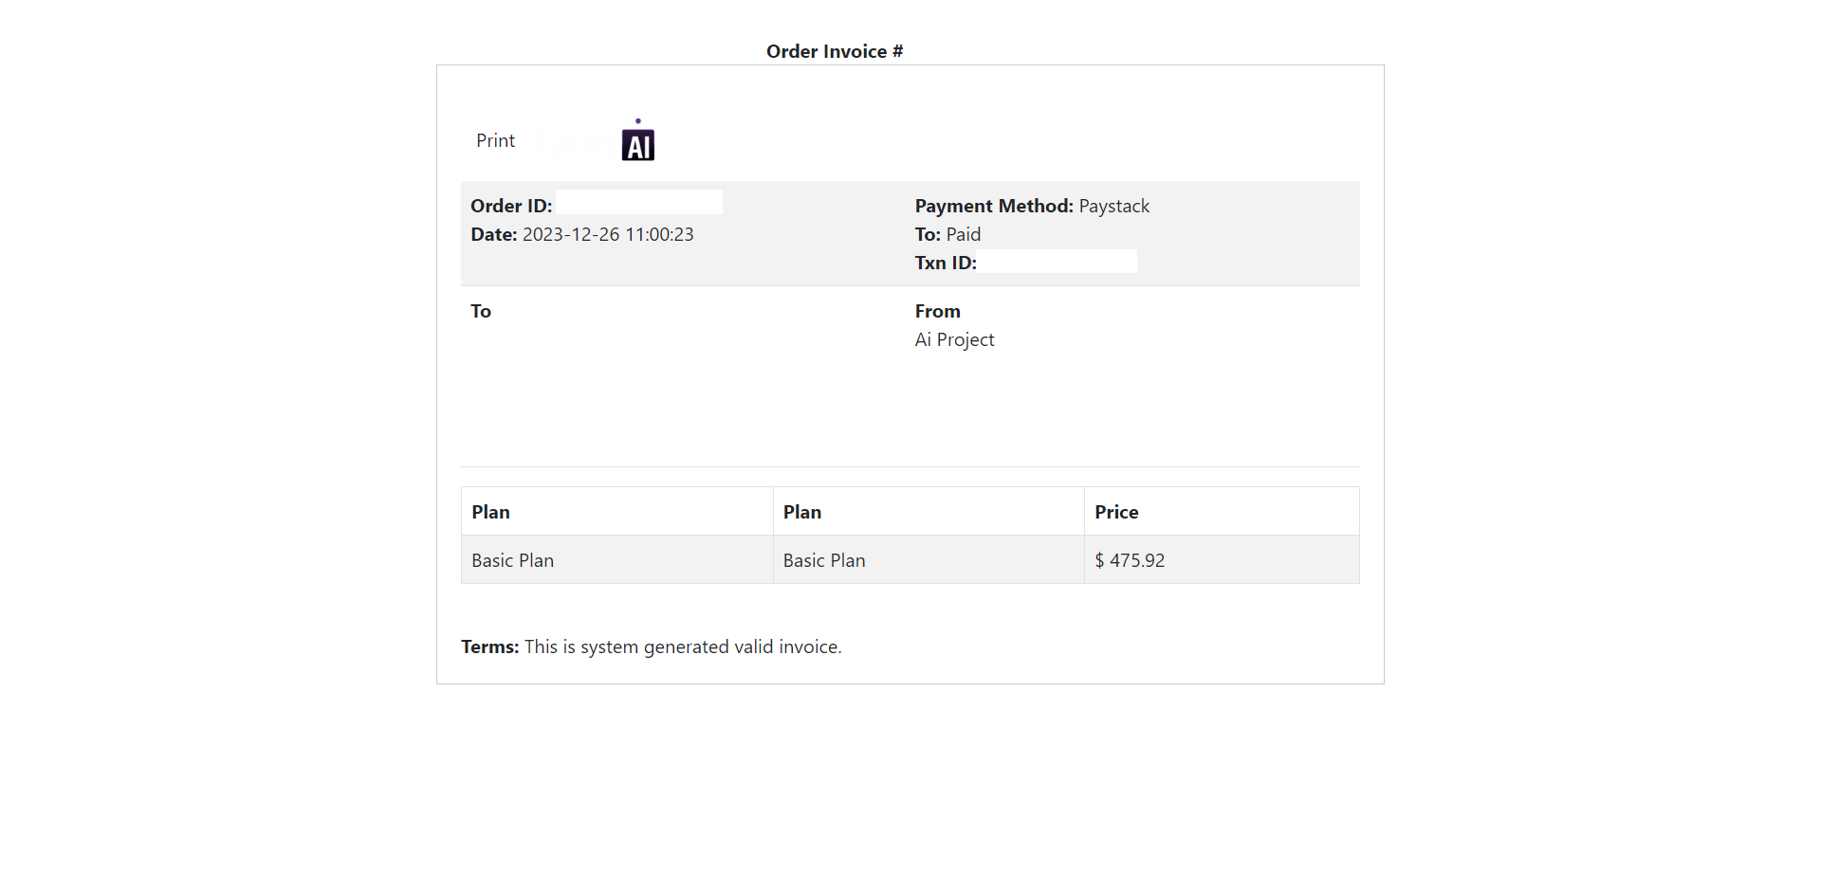Click the Txn ID label
Image resolution: width=1821 pixels, height=874 pixels.
(x=944, y=264)
